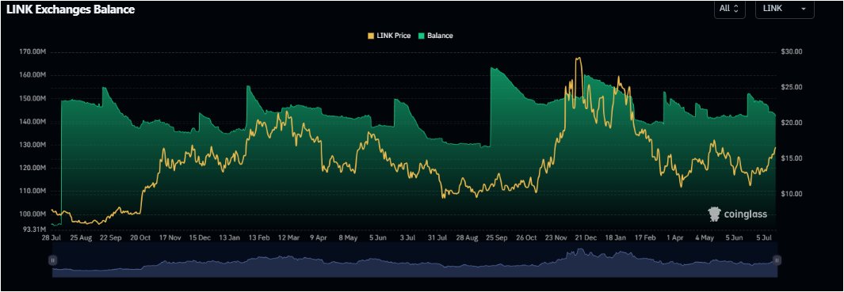This screenshot has height=292, width=844.
Task: Click the 8 May date label
Action: (348, 237)
